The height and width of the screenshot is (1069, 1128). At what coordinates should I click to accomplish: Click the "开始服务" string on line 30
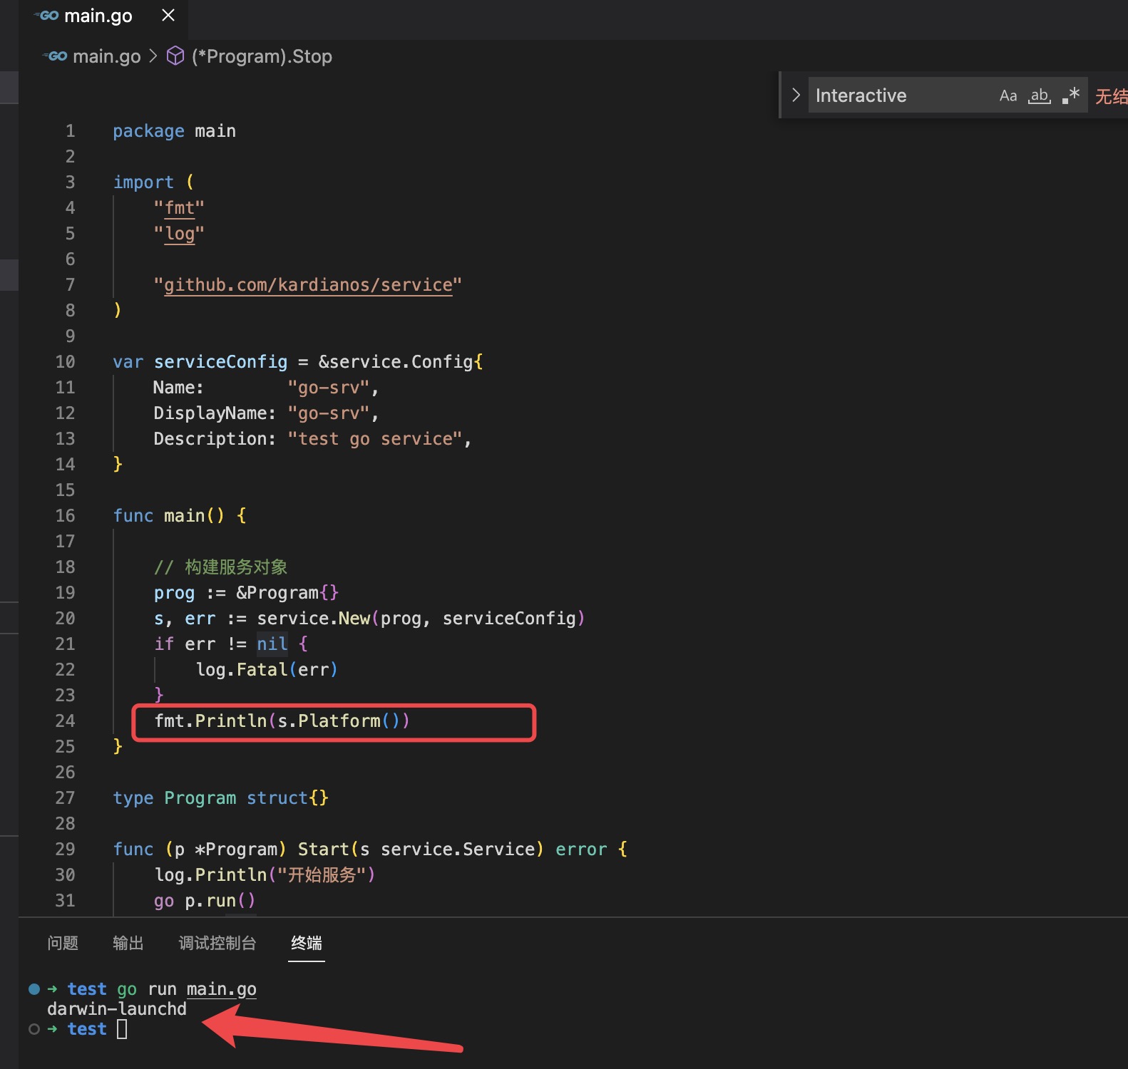tap(322, 875)
